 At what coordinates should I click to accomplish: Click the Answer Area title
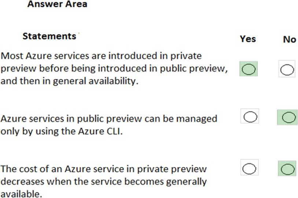pyautogui.click(x=57, y=5)
